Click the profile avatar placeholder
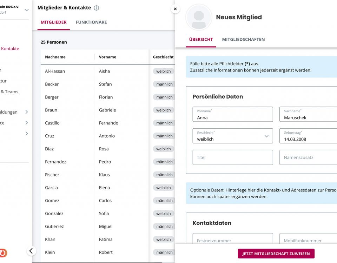The image size is (337, 263). pyautogui.click(x=199, y=17)
